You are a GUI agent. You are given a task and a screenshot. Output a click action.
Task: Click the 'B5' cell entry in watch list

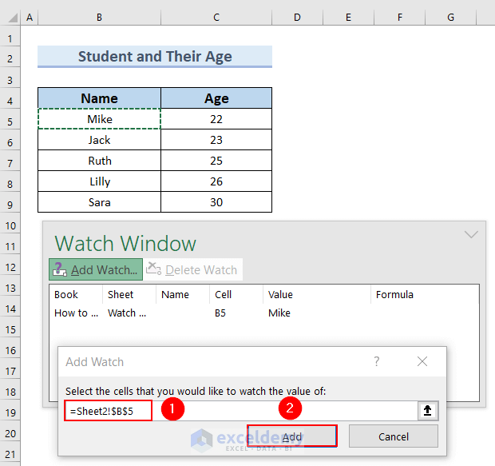point(220,313)
